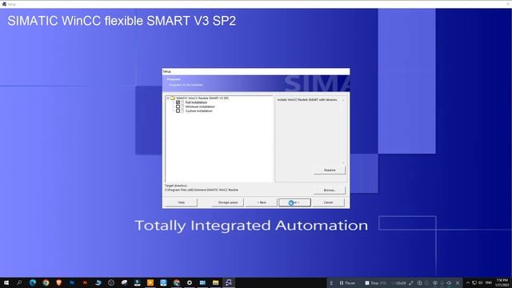Open the Windows Start menu
This screenshot has height=288, width=512.
6,282
